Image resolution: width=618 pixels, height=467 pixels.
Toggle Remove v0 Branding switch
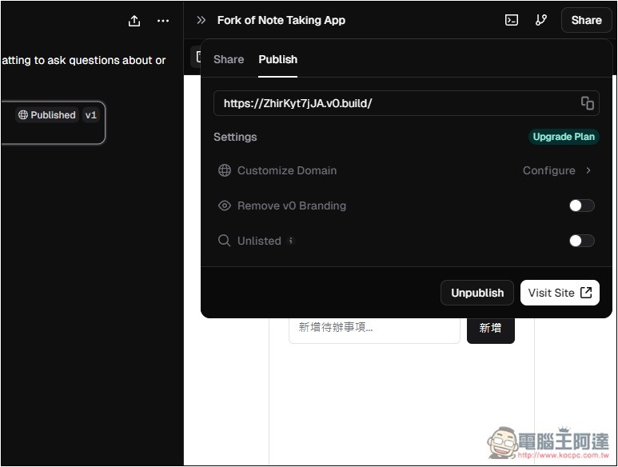pos(582,206)
